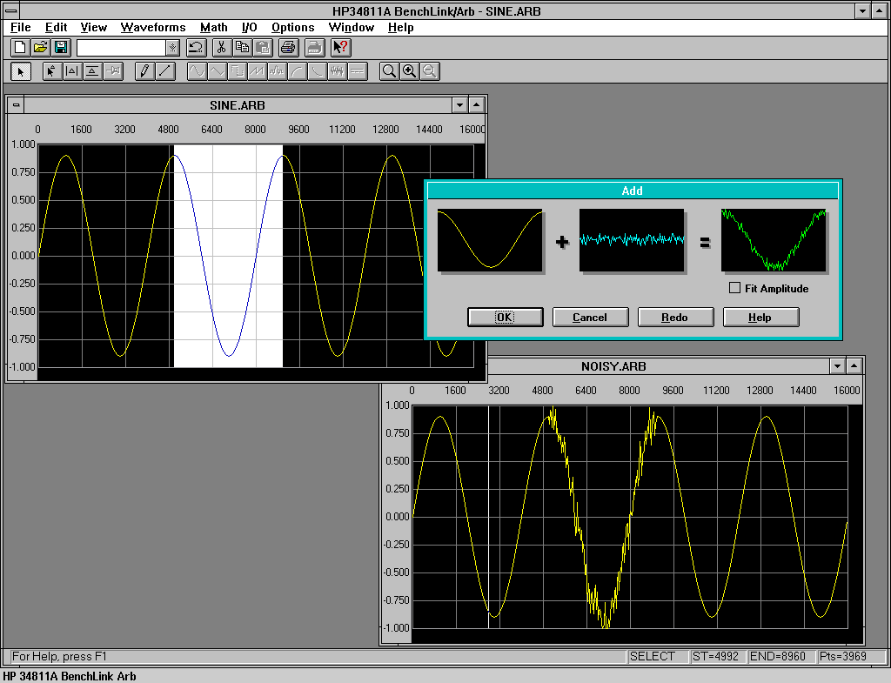Open the Math menu

(x=214, y=27)
